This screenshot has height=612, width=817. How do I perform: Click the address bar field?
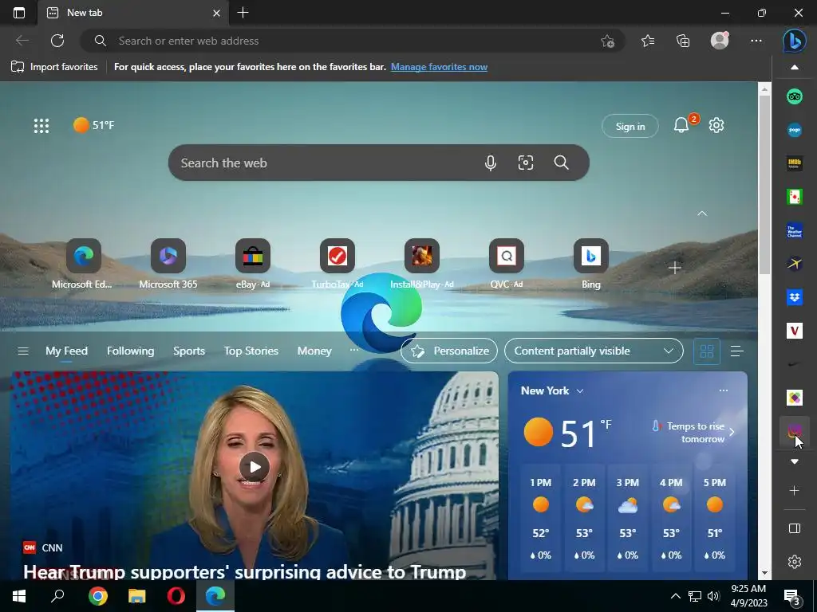coord(352,41)
